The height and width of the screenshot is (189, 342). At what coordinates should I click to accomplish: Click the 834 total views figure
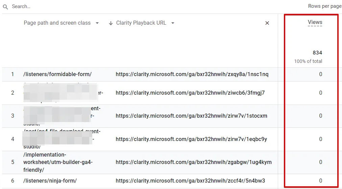coord(317,53)
